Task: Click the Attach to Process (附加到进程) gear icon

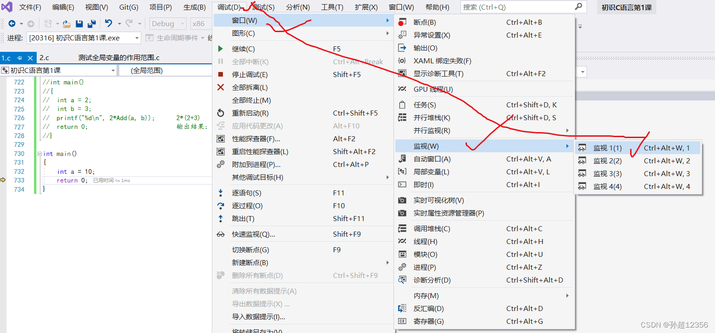Action: click(221, 164)
